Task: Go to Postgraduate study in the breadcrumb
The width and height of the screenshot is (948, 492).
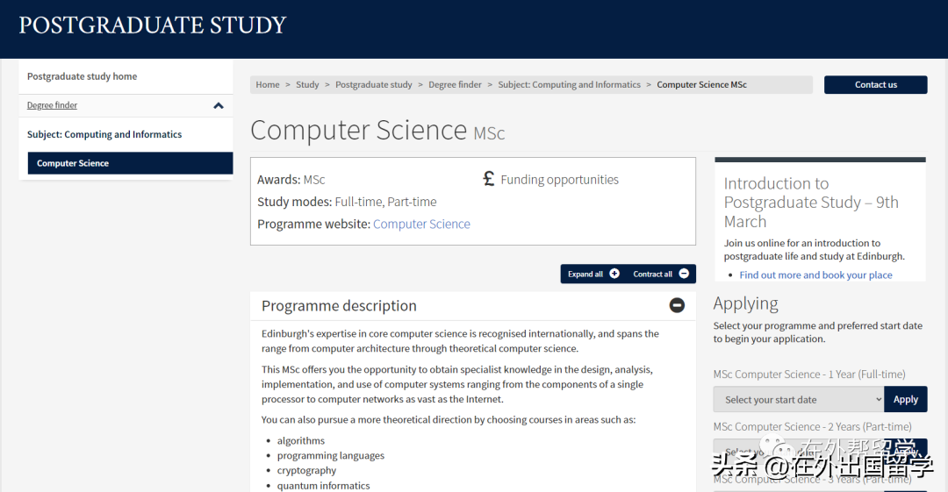Action: 374,84
